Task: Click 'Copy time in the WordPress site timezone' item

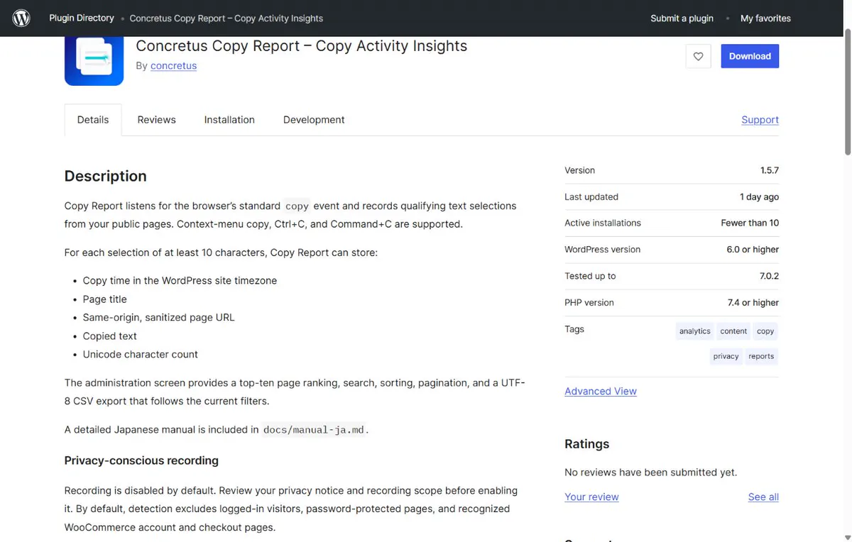Action: tap(180, 281)
